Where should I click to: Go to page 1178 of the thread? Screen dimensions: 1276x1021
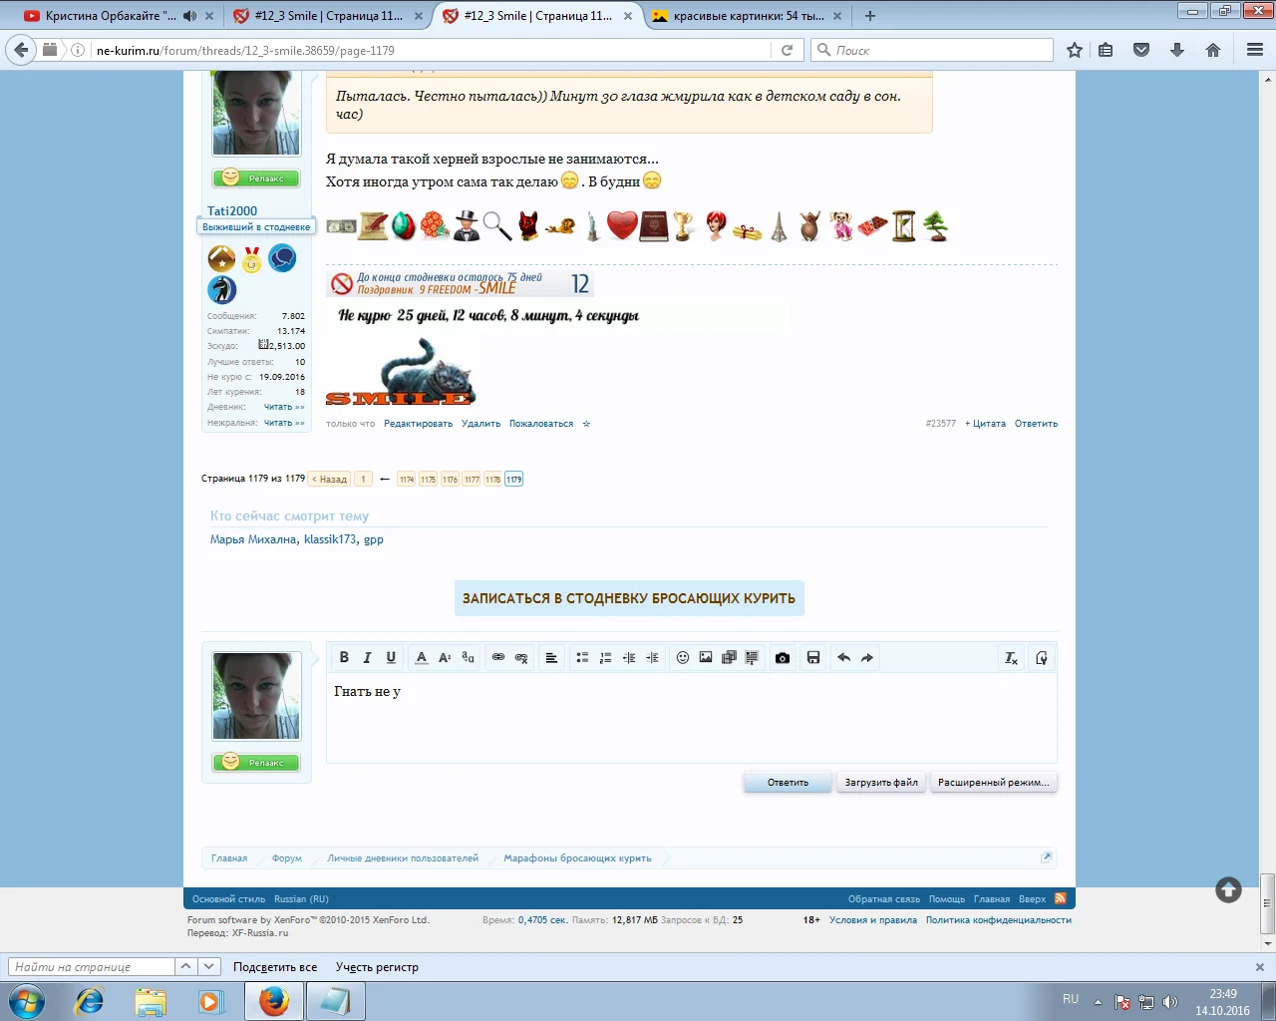coord(492,480)
